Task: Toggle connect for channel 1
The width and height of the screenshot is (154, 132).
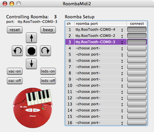Action: [x=137, y=29]
